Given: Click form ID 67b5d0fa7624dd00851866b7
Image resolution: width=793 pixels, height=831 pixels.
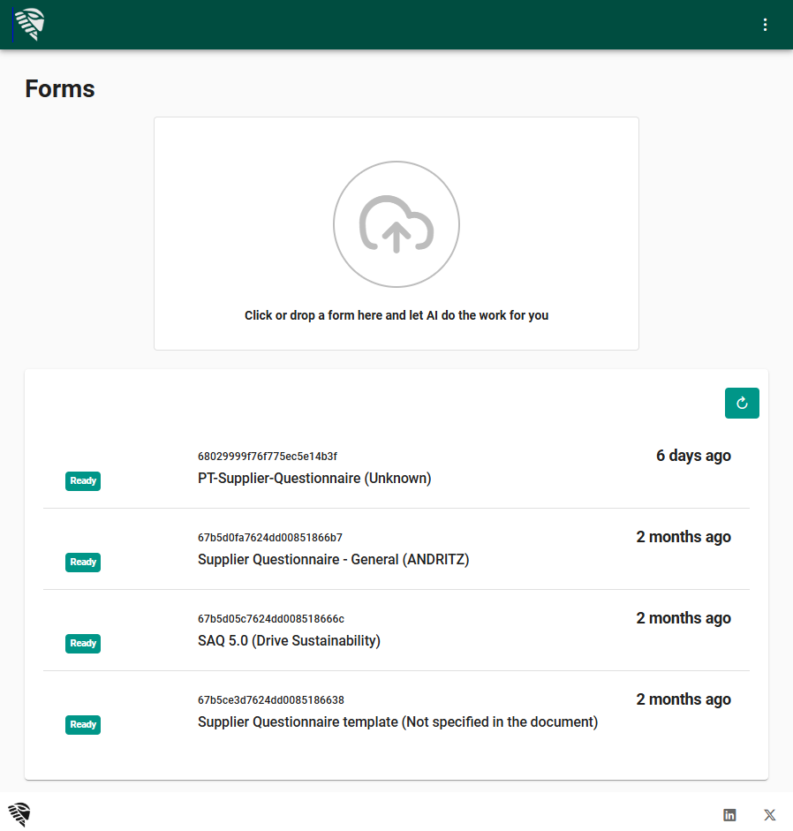Looking at the screenshot, I should click(270, 538).
